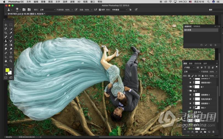Change the screen mode
223x139 pixels.
click(11, 78)
